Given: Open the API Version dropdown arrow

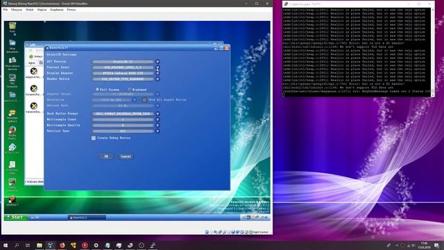Looking at the screenshot, I should (x=157, y=62).
